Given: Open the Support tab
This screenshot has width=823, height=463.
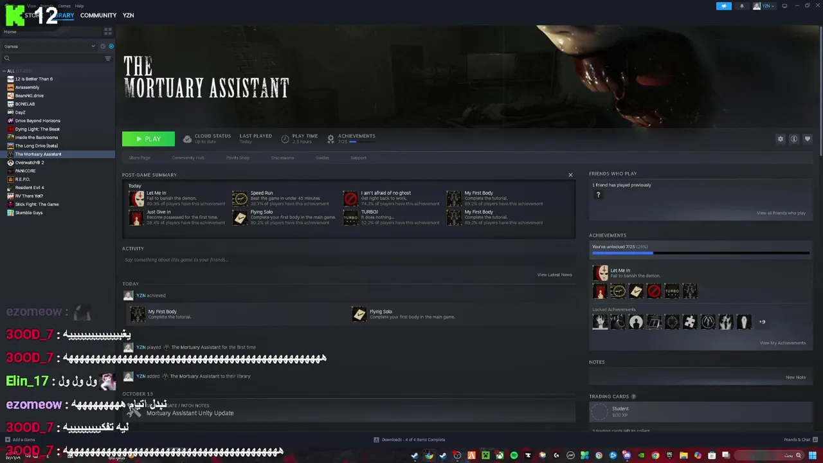Looking at the screenshot, I should pos(358,158).
